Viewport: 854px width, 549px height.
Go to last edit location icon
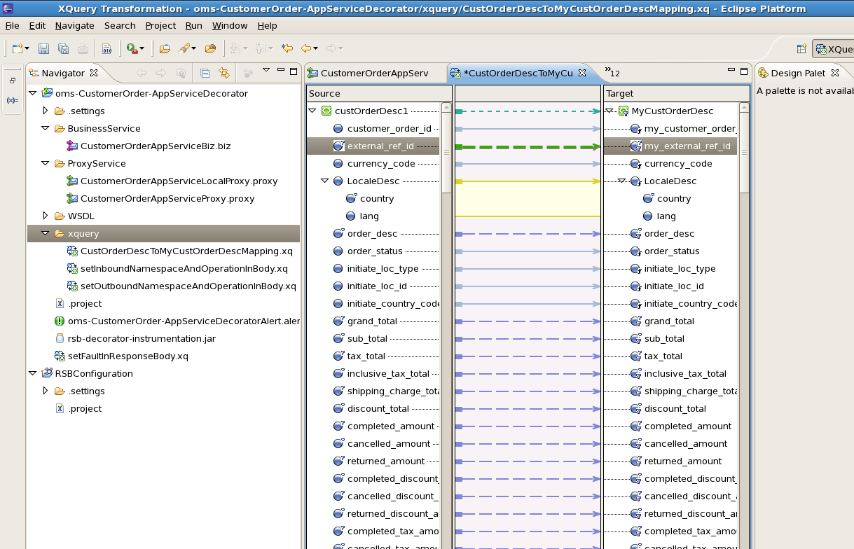pos(287,48)
